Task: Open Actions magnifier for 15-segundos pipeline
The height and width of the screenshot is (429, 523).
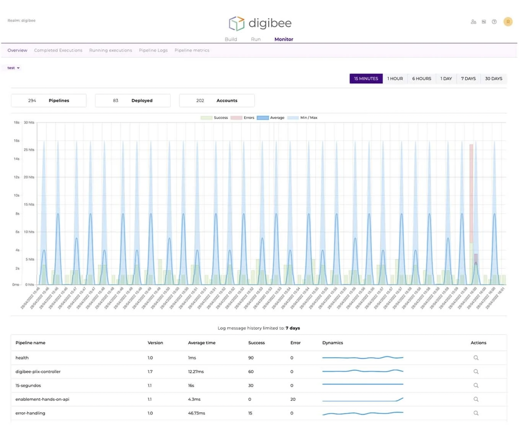Action: coord(476,385)
